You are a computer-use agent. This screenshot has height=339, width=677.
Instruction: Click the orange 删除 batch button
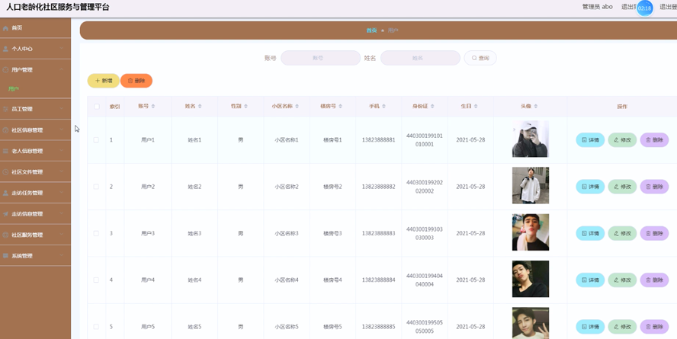point(136,81)
